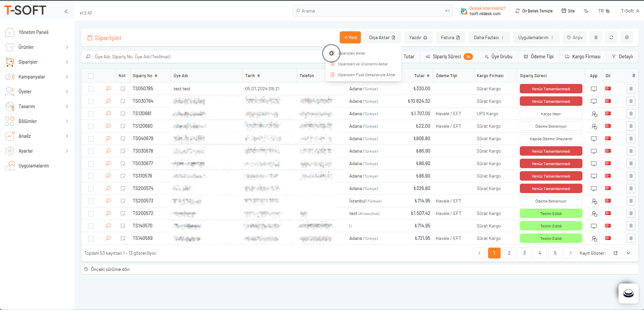
Task: Click the Üye Adı, Sipariş No search field
Action: pyautogui.click(x=202, y=57)
